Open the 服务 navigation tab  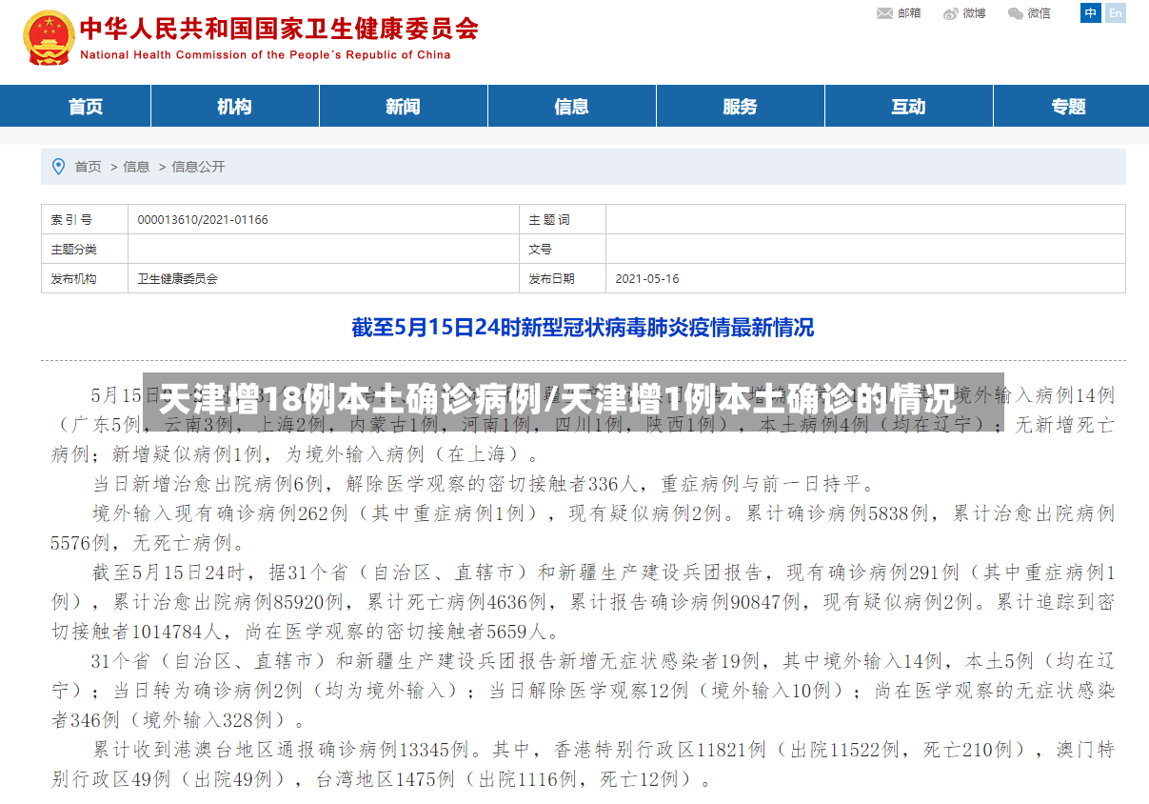[740, 106]
